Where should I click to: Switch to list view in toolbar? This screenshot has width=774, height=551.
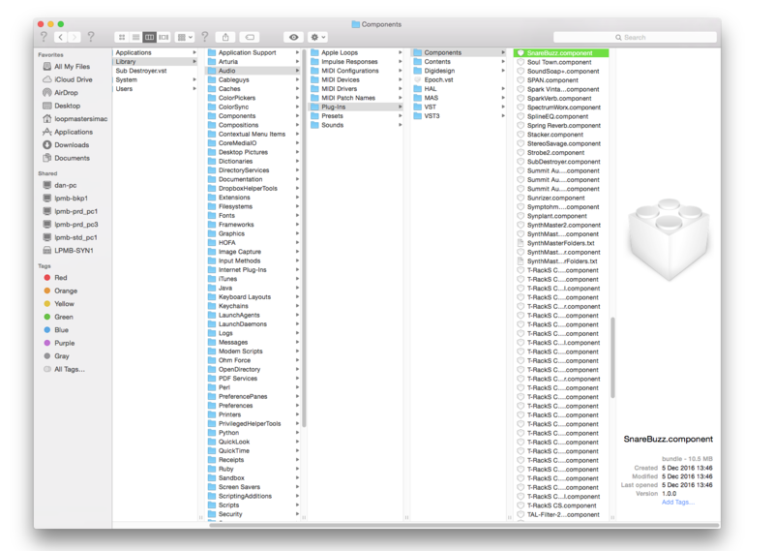[135, 37]
